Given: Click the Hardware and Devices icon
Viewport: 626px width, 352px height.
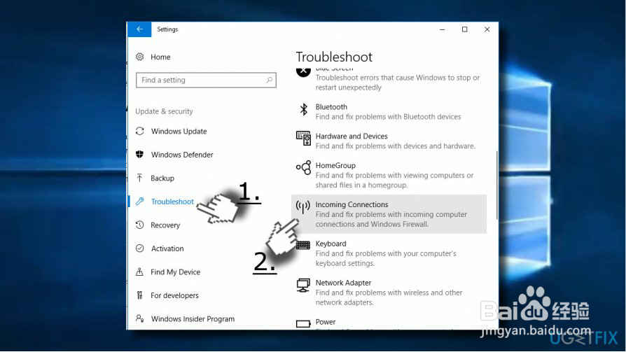Looking at the screenshot, I should point(303,138).
